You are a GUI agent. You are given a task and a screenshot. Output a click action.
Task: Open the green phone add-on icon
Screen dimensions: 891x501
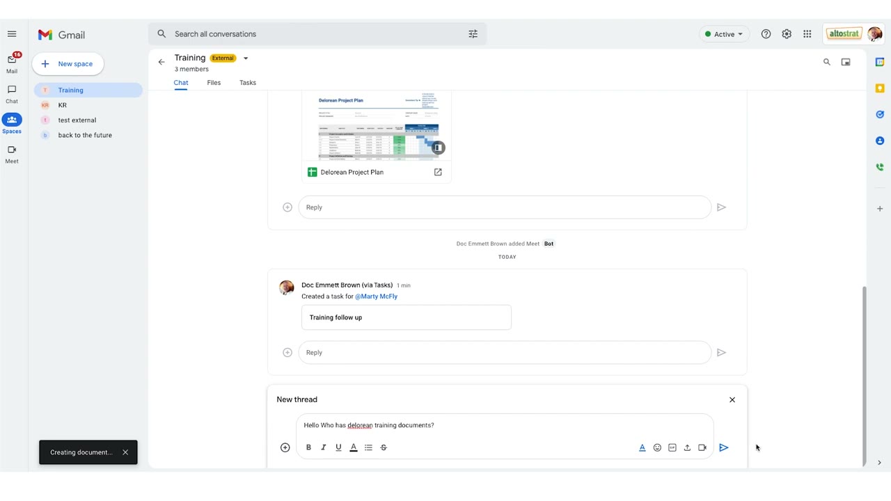(x=880, y=167)
